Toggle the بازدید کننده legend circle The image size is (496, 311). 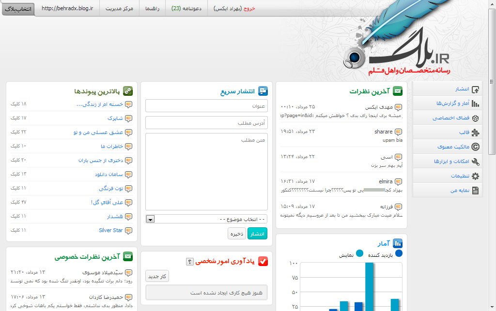click(x=399, y=253)
